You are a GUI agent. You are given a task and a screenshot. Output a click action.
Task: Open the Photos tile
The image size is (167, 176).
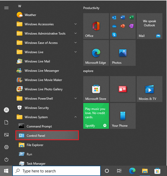[123, 53]
